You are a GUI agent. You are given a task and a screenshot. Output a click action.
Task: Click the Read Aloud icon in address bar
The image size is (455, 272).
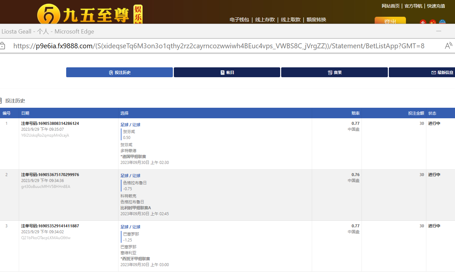pyautogui.click(x=448, y=46)
